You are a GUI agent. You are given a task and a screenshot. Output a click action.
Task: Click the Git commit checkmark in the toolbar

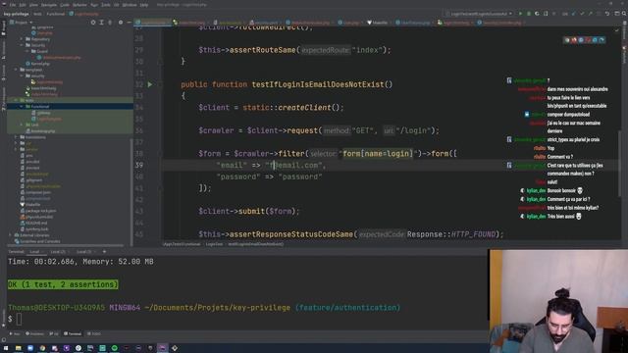[x=582, y=14]
